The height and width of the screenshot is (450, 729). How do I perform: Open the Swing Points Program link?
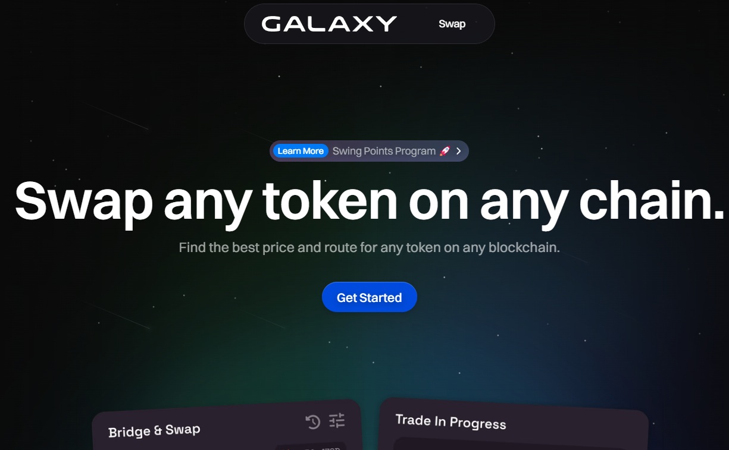pyautogui.click(x=384, y=151)
